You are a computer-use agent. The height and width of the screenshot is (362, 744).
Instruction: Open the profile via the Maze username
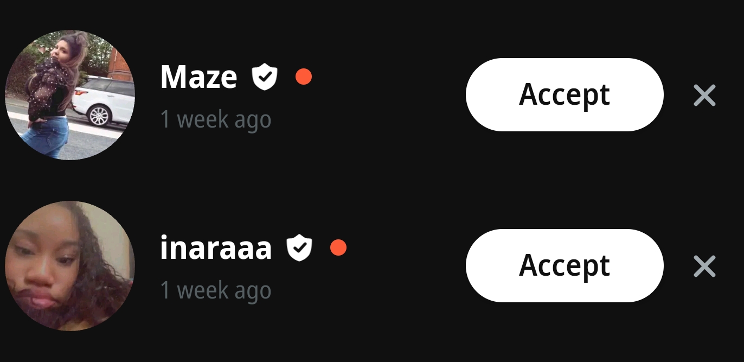(198, 77)
